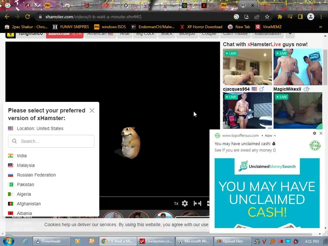Reload the current page
Image resolution: width=328 pixels, height=246 pixels.
[28, 17]
